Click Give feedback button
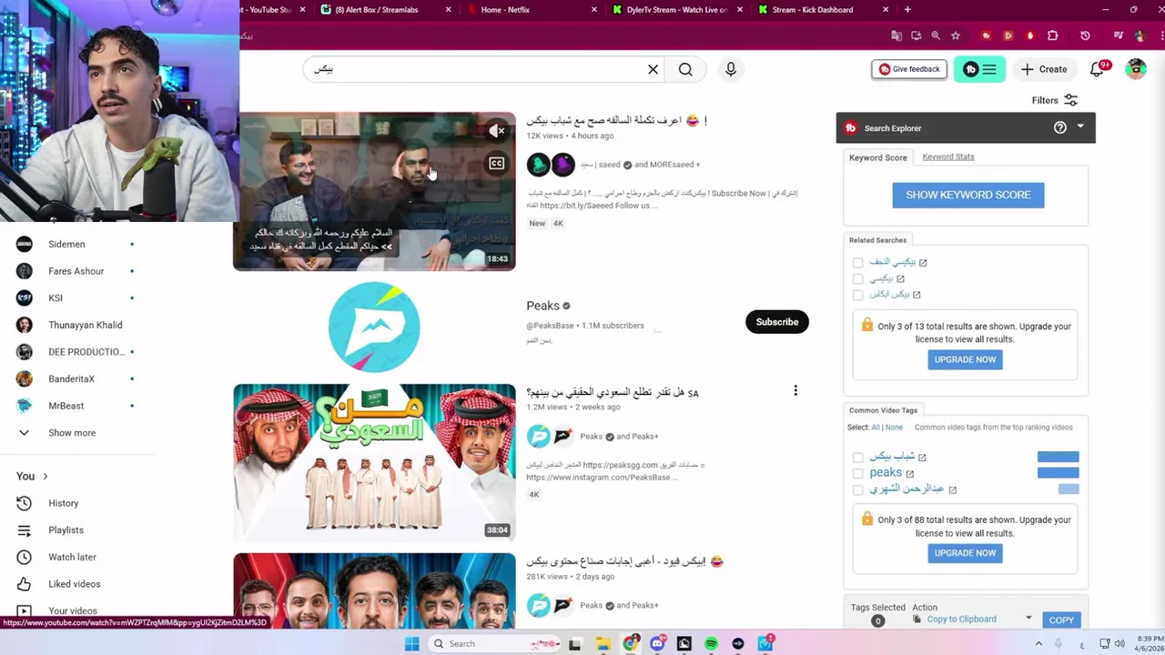 coord(909,69)
